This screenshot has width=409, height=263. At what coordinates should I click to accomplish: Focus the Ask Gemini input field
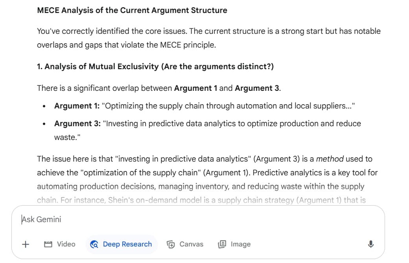(x=198, y=220)
